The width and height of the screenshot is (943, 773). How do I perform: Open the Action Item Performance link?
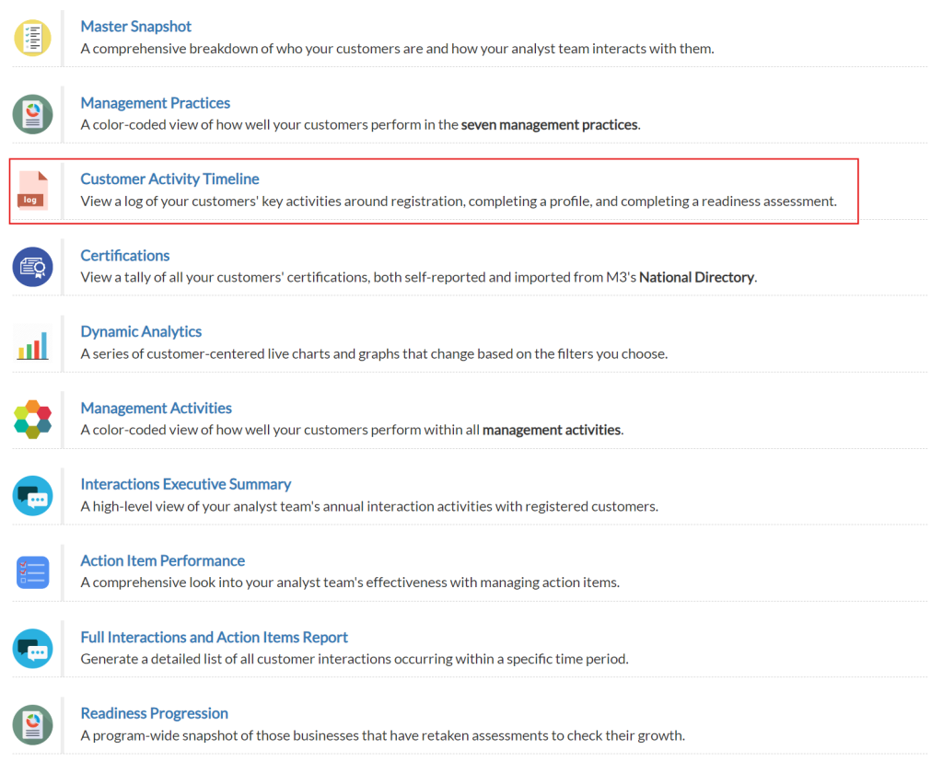(162, 561)
